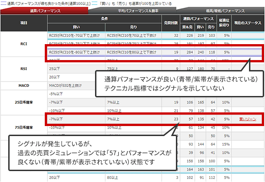This screenshot has width=265, height=182.
Task: Click the 買&売 sub-column header
Action: pos(187,27)
